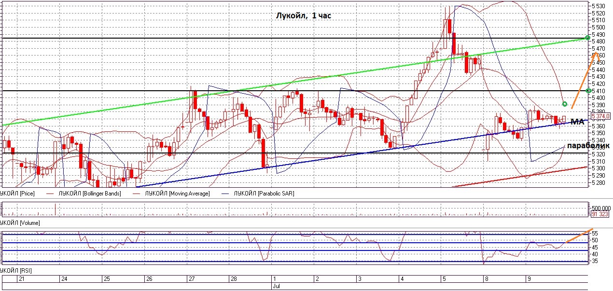Click the 5 440 price axis label

[x=599, y=70]
